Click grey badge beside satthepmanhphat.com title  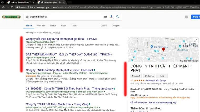point(97,39)
